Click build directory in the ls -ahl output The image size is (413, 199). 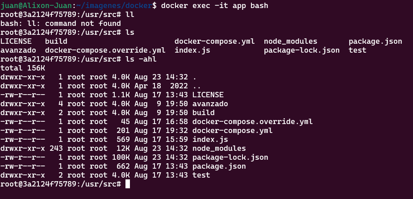203,112
